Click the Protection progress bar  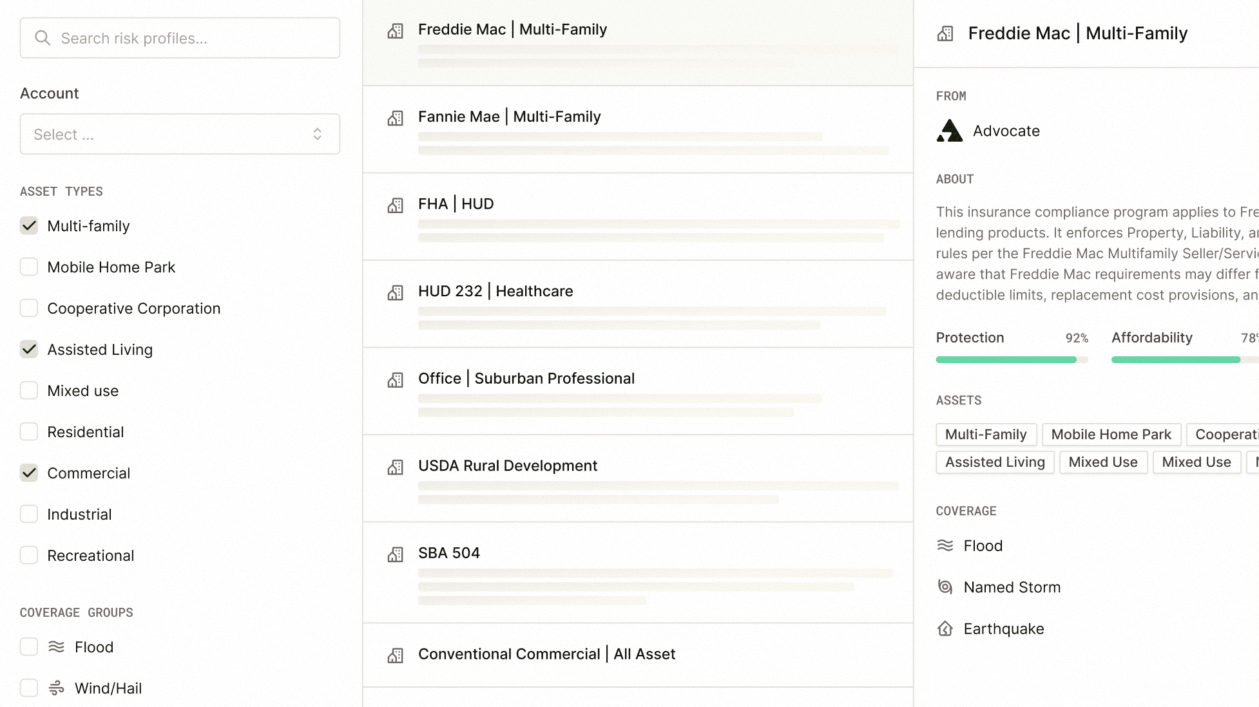(x=1012, y=359)
